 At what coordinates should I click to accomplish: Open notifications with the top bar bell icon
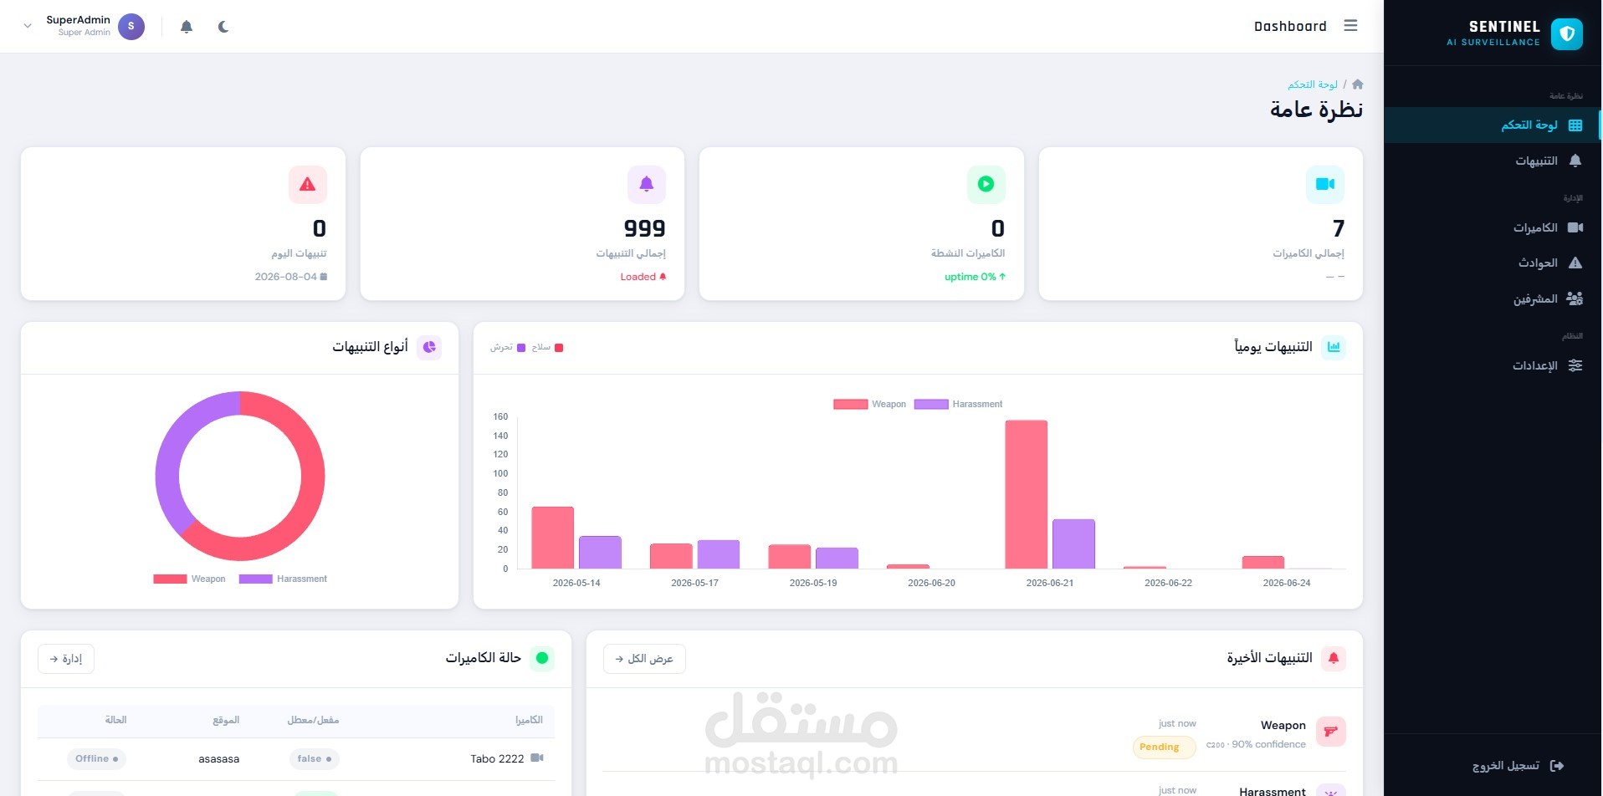pos(187,27)
